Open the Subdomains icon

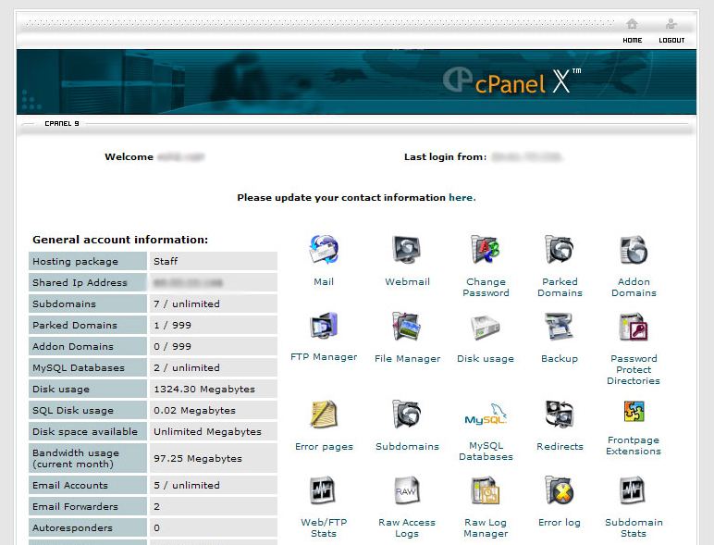pos(407,415)
